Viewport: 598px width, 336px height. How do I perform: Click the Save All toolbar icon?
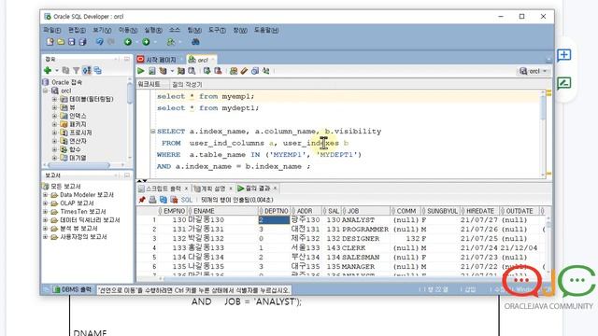tap(82, 42)
